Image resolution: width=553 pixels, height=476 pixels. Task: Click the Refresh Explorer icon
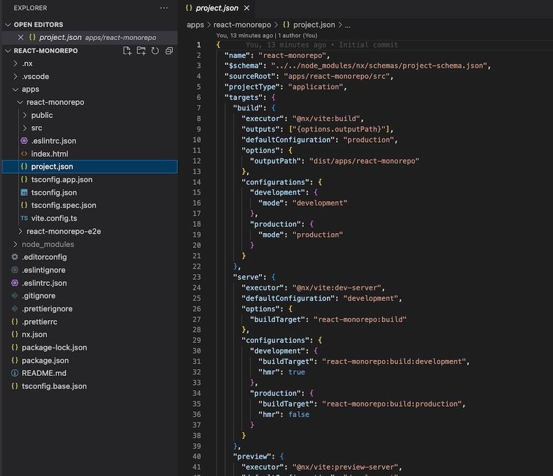pos(155,51)
